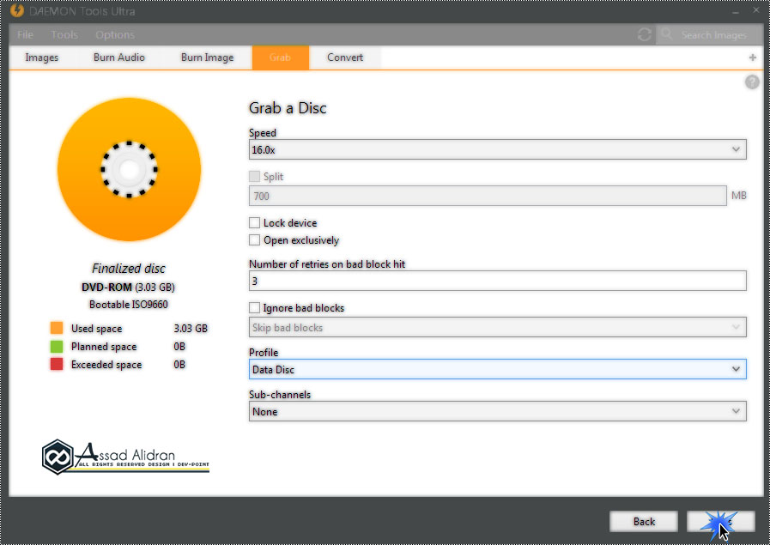Click the orange disc image
Screen dimensions: 770x545
(x=129, y=169)
